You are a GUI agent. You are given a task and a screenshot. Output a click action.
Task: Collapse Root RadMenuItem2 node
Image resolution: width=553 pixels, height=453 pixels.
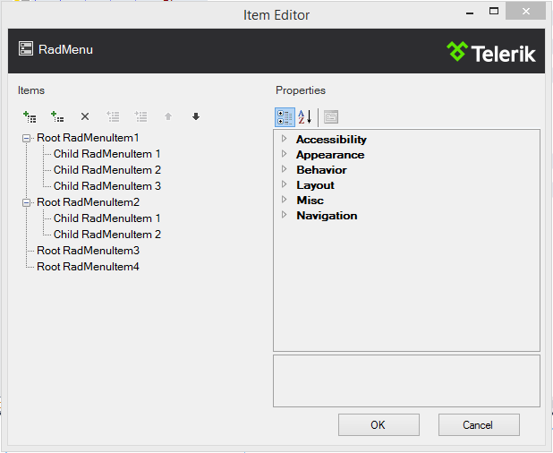point(26,203)
